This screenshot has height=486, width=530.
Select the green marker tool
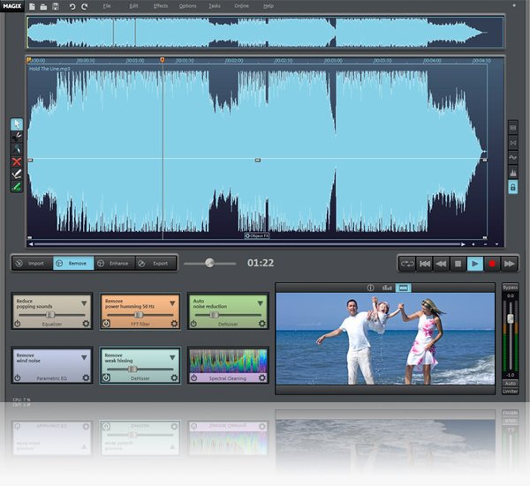[x=17, y=186]
